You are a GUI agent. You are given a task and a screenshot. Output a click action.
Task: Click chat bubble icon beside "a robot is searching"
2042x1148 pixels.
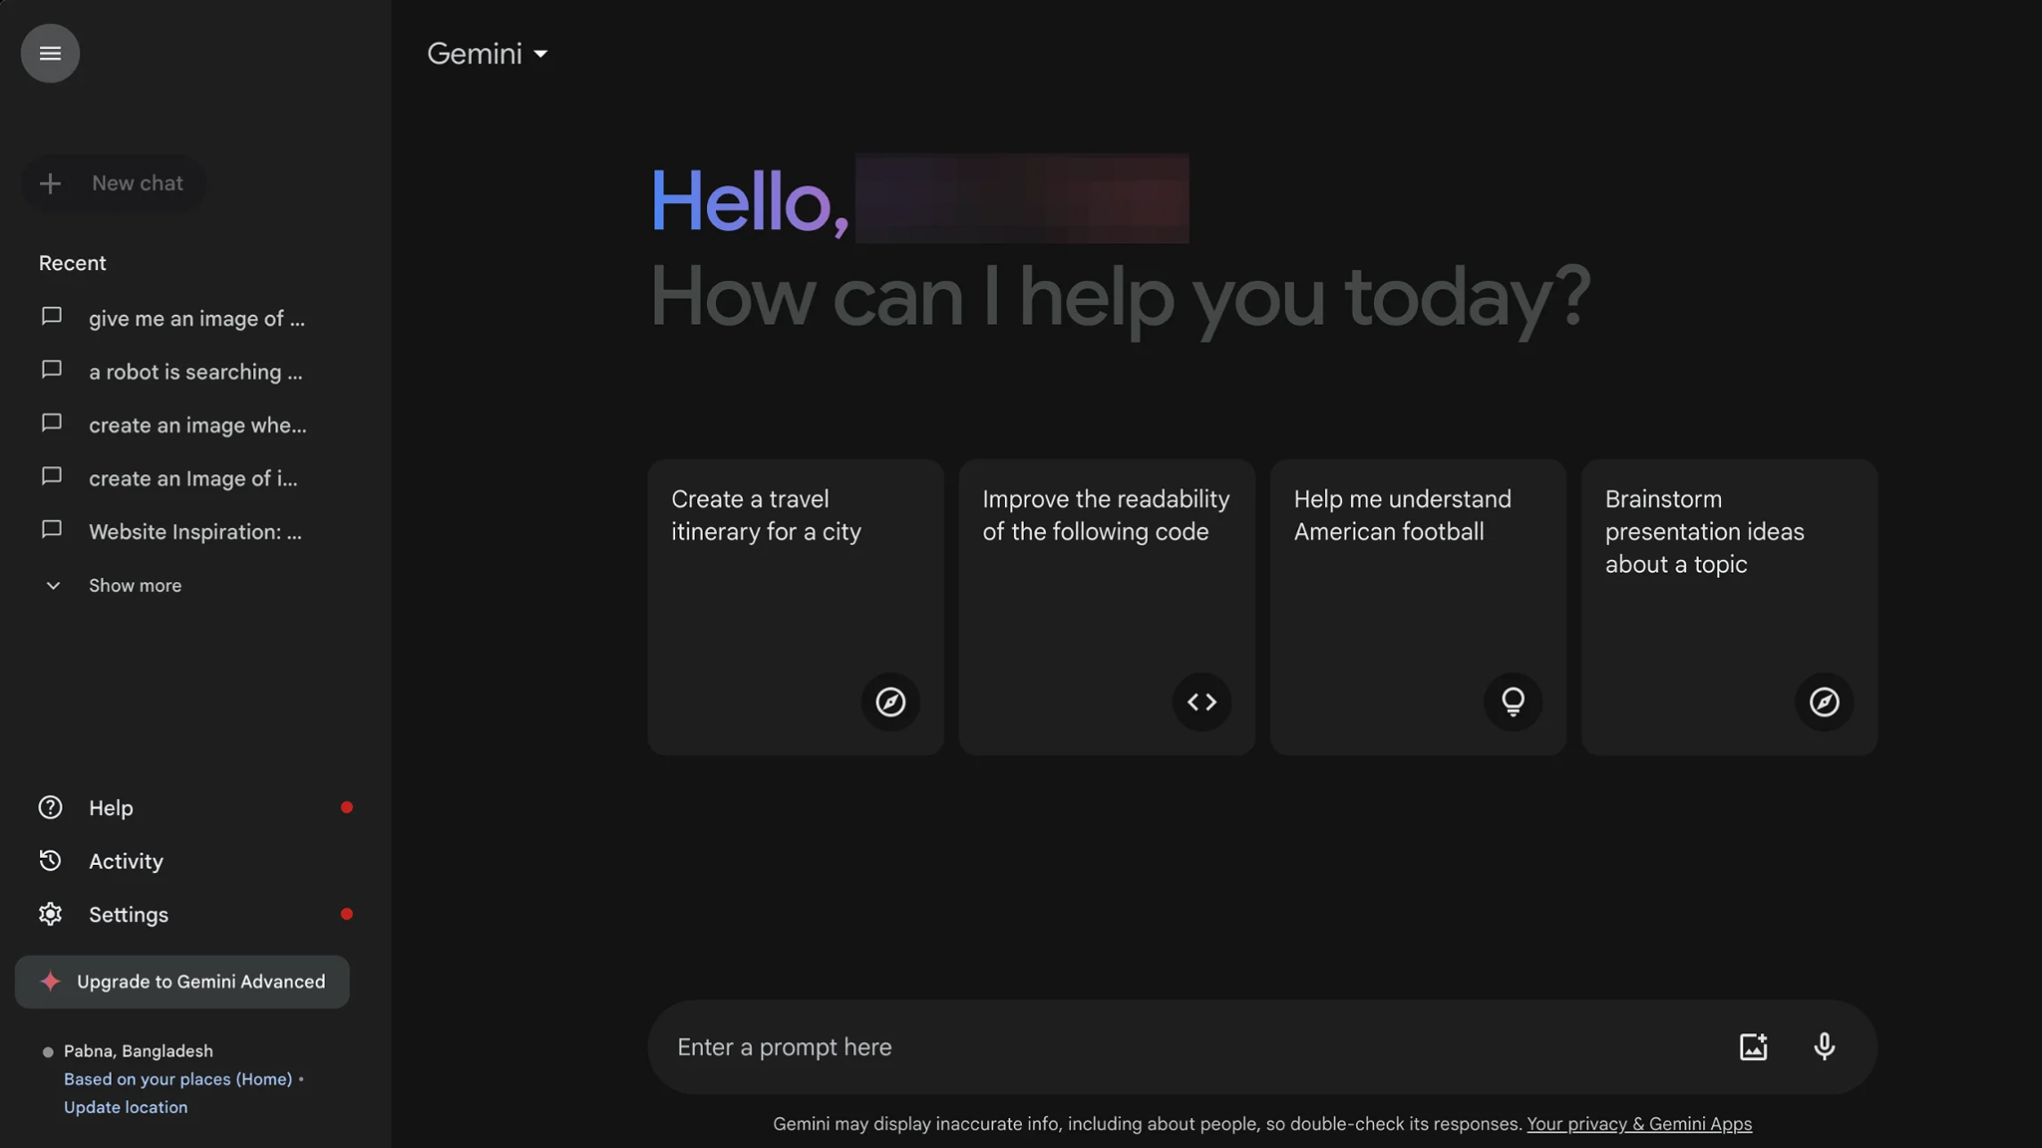coord(52,370)
